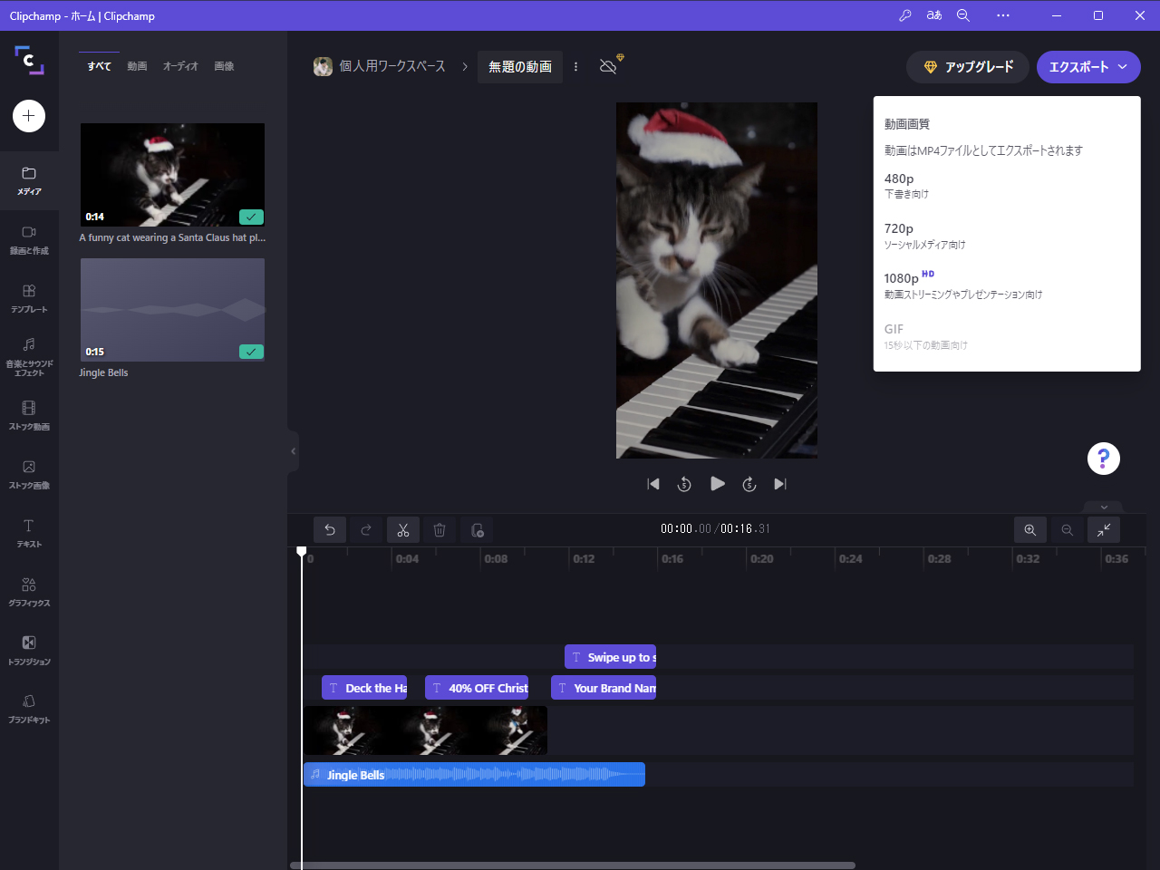Click the エクスポート dropdown button
1160x870 pixels.
coord(1088,67)
